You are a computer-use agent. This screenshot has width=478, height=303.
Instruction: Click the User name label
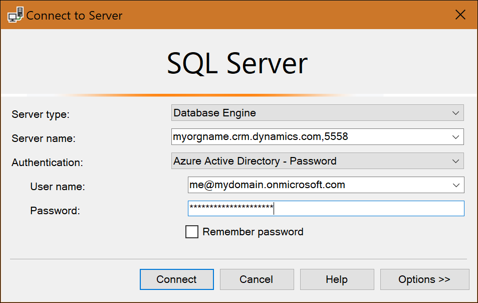[x=58, y=187]
